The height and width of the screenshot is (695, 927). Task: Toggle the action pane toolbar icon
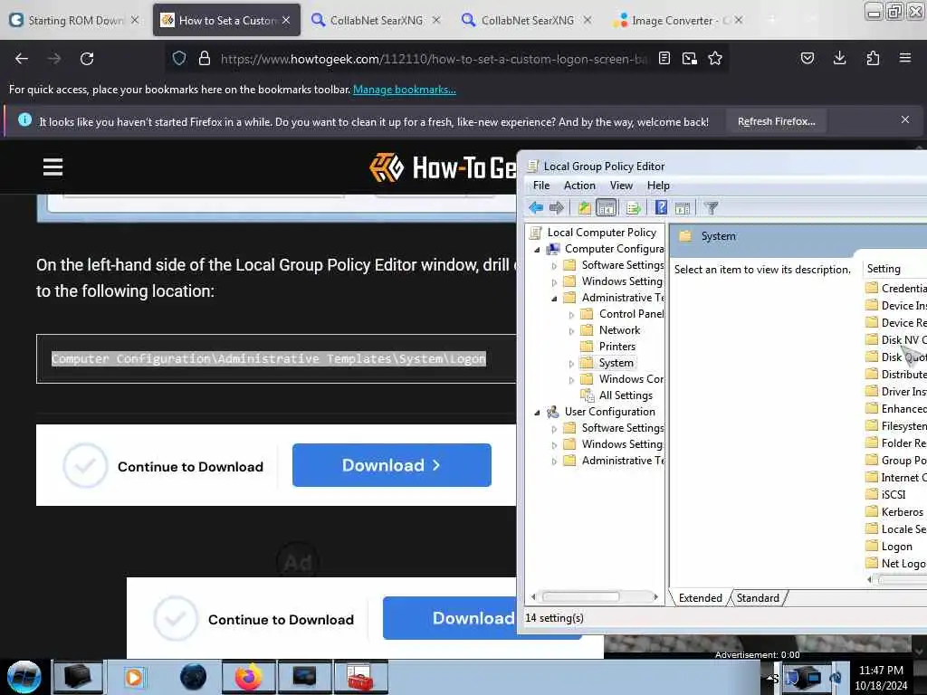coord(683,208)
